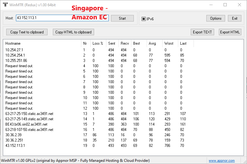Click Copy HTML to clipboard

tap(73, 32)
